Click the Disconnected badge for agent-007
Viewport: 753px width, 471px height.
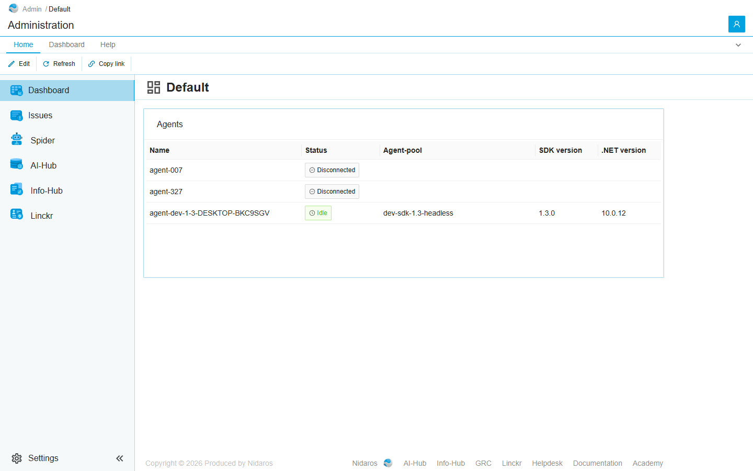coord(332,170)
